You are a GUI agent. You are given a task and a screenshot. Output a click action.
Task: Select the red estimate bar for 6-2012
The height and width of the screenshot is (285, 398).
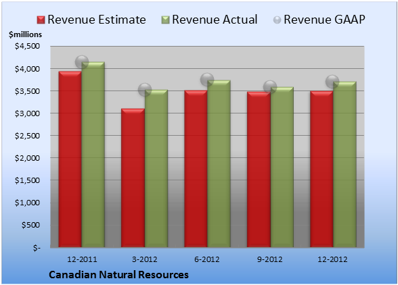click(x=196, y=169)
